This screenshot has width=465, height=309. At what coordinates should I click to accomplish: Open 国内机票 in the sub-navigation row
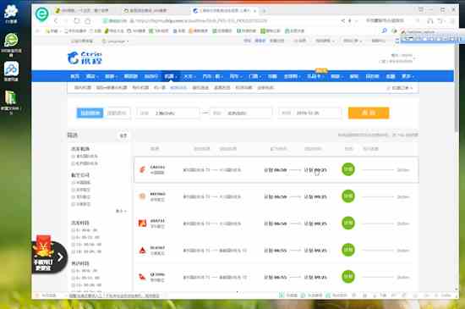[83, 88]
